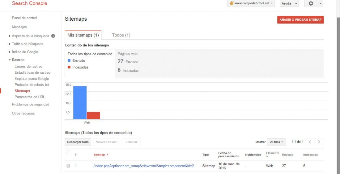This screenshot has height=174, width=340.
Task: Open the Ayuda dropdown menu
Action: pyautogui.click(x=289, y=3)
